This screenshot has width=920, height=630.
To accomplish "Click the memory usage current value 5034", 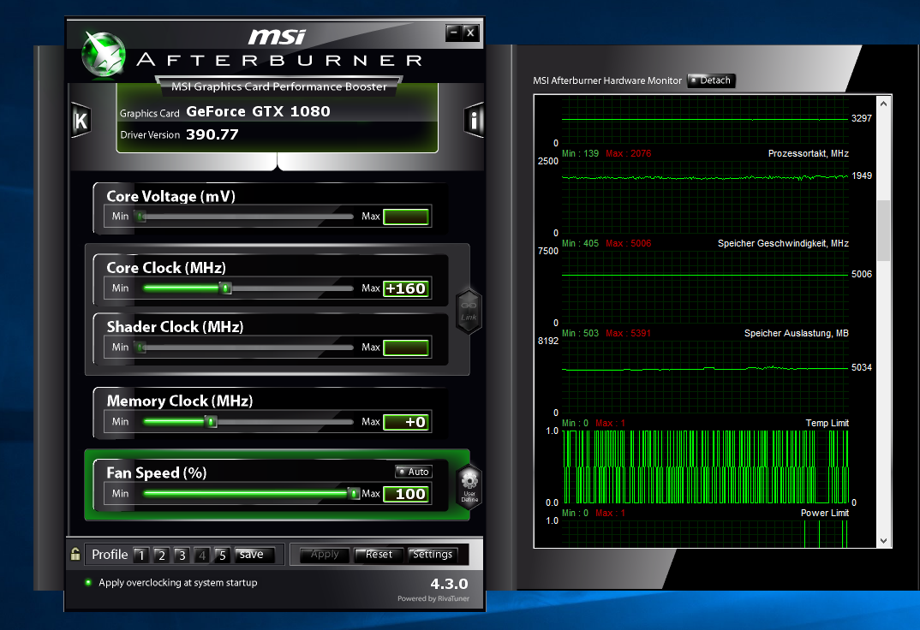I will [862, 367].
